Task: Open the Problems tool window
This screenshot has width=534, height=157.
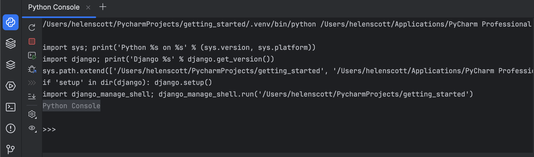Action: (x=10, y=128)
